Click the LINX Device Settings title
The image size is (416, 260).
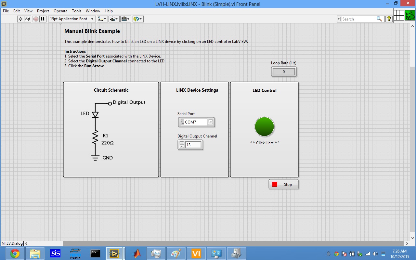pos(197,90)
